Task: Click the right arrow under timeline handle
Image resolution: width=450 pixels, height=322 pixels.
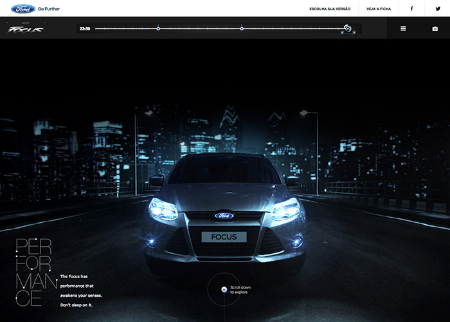Action: pos(354,33)
